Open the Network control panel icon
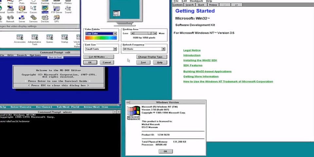This screenshot has width=314, height=157. (10, 19)
